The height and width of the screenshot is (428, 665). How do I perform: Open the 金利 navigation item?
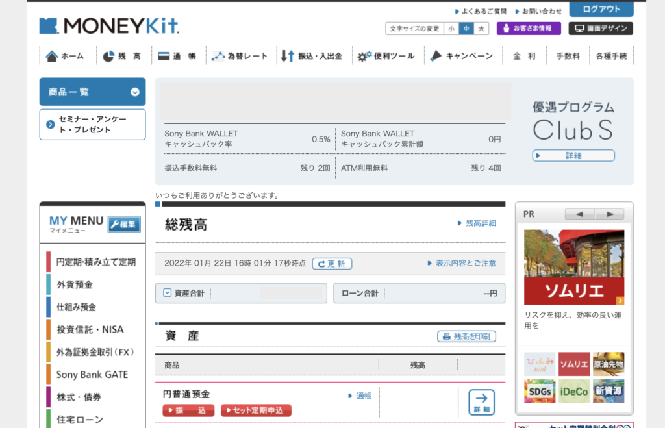pos(524,56)
